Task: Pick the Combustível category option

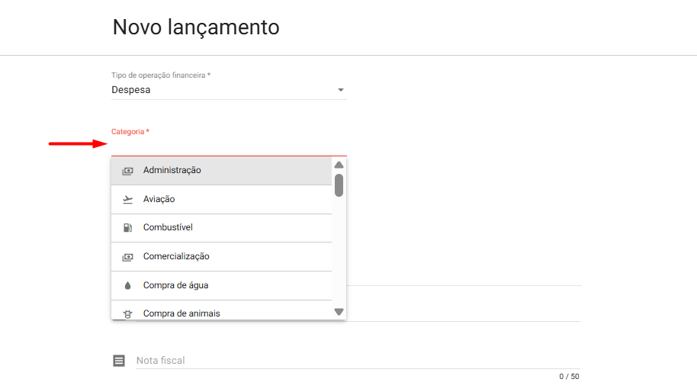Action: click(x=169, y=228)
